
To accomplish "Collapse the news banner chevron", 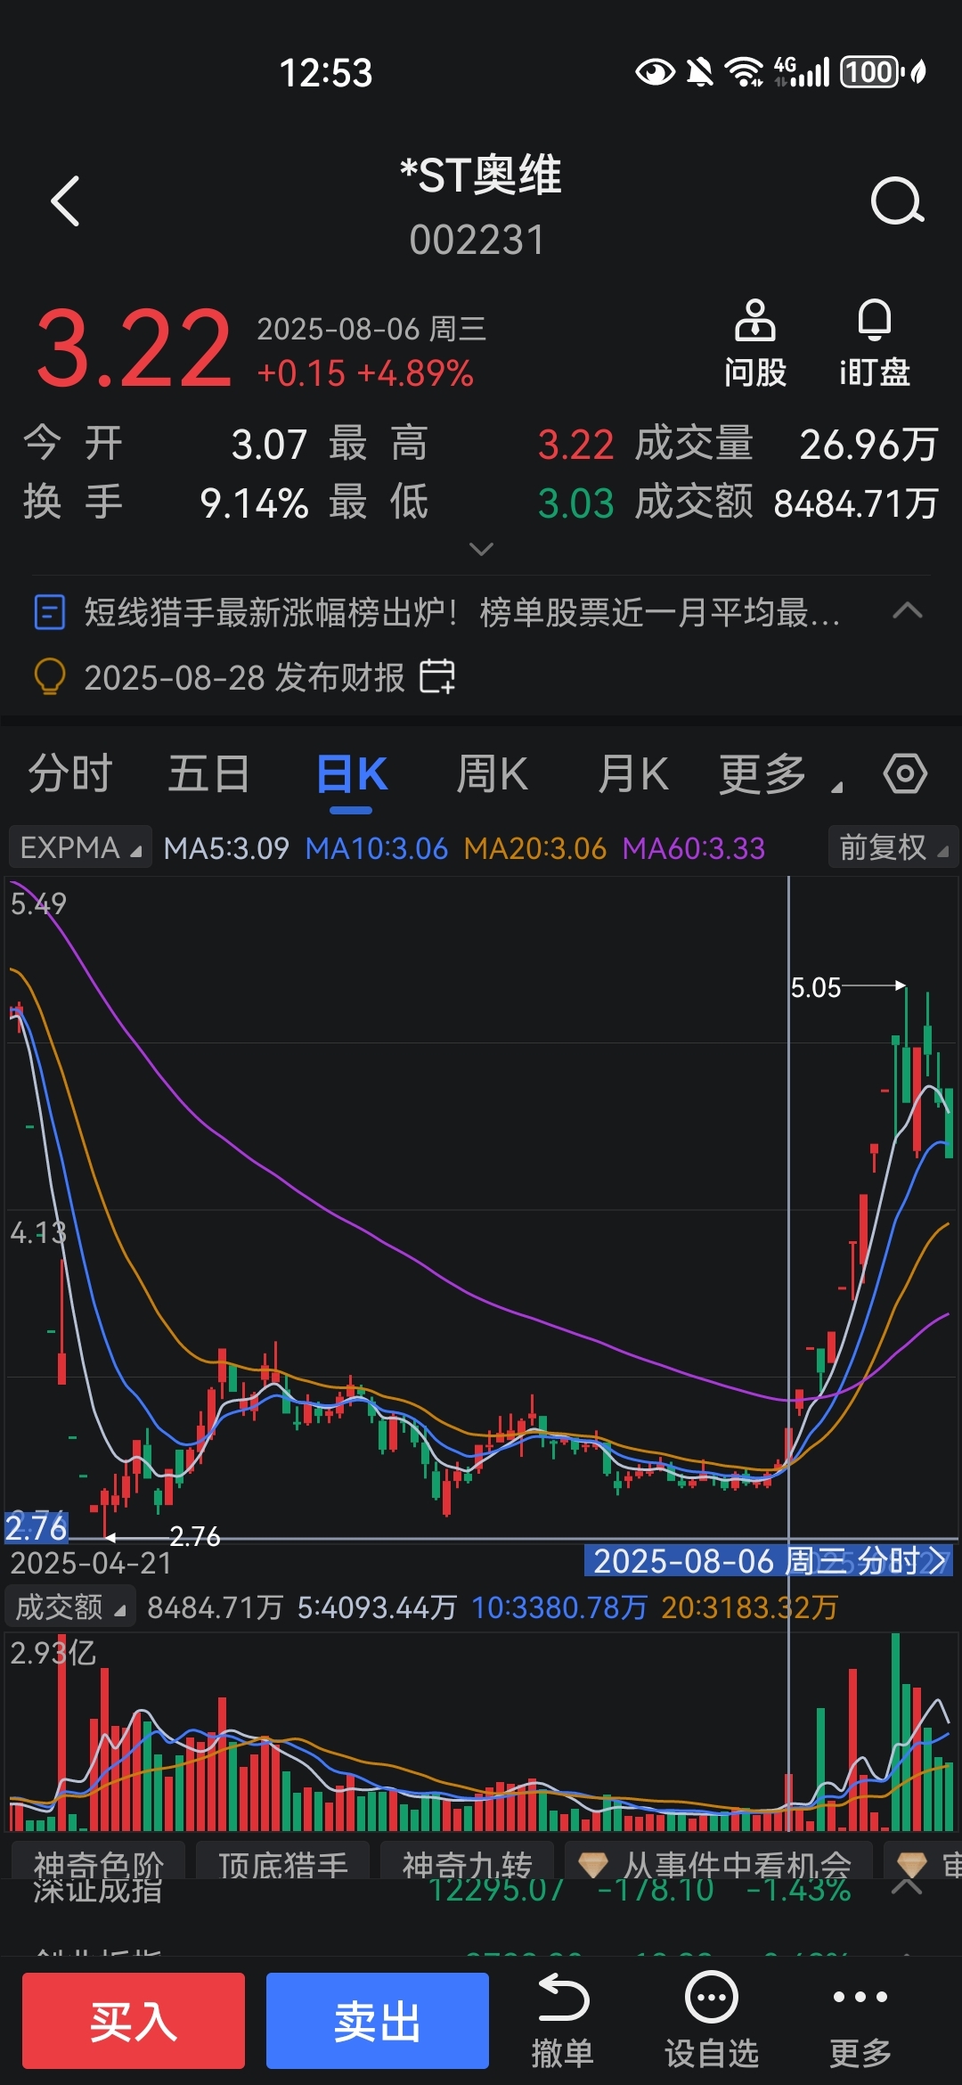I will pyautogui.click(x=908, y=611).
